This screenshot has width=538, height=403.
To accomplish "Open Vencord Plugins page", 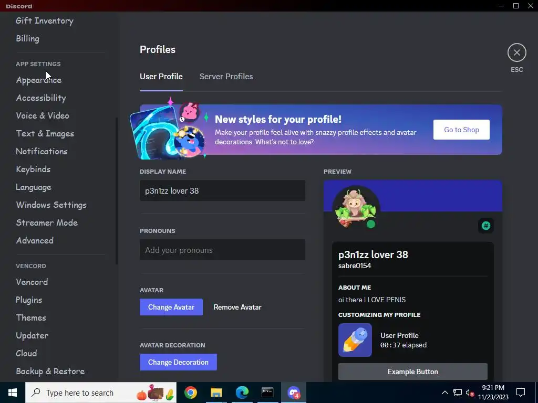I will (x=29, y=300).
